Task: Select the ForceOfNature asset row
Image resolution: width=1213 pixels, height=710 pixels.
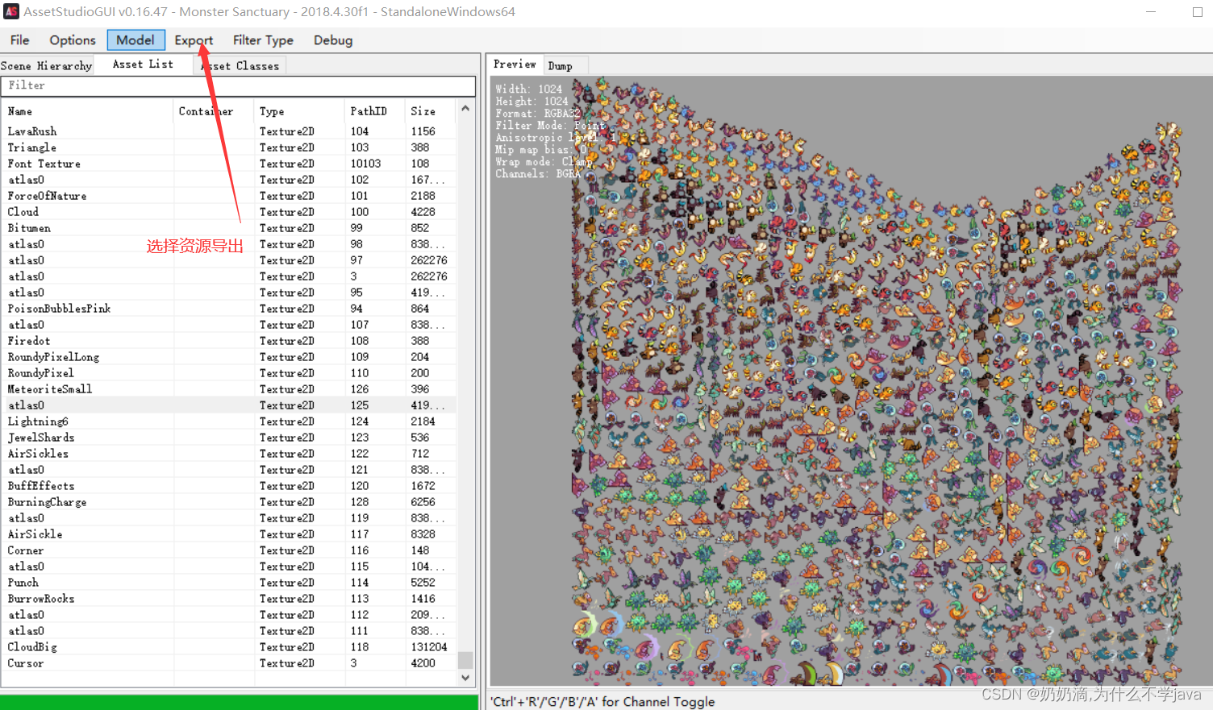Action: [x=230, y=196]
